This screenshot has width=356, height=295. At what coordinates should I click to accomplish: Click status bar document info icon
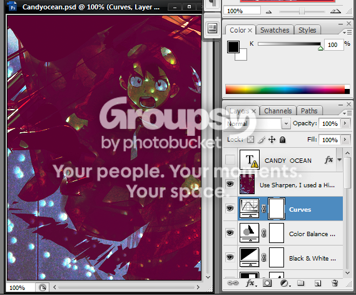click(42, 287)
